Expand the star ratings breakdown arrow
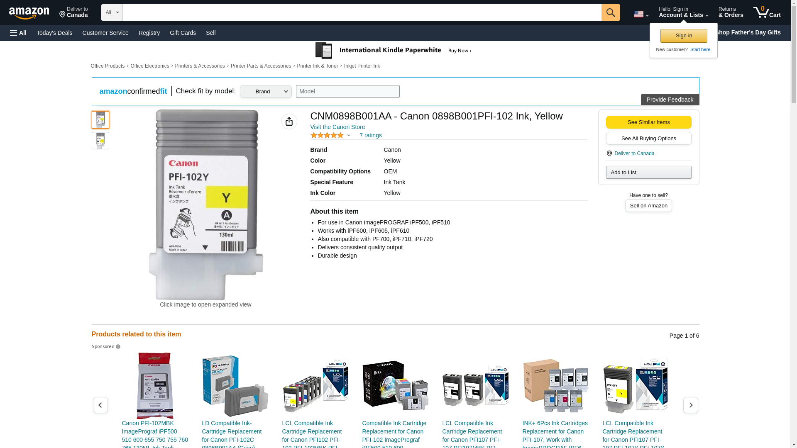797x448 pixels. (x=349, y=135)
